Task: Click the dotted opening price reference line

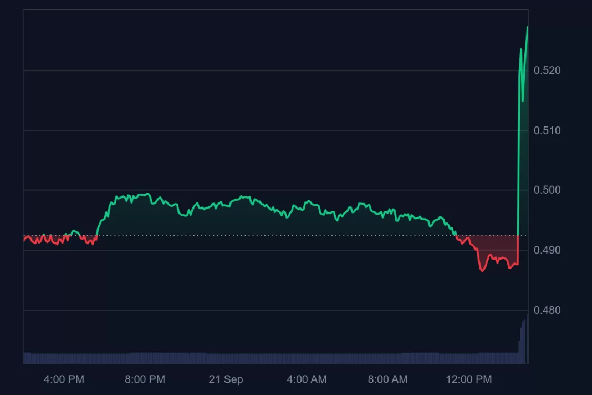Action: (x=270, y=235)
